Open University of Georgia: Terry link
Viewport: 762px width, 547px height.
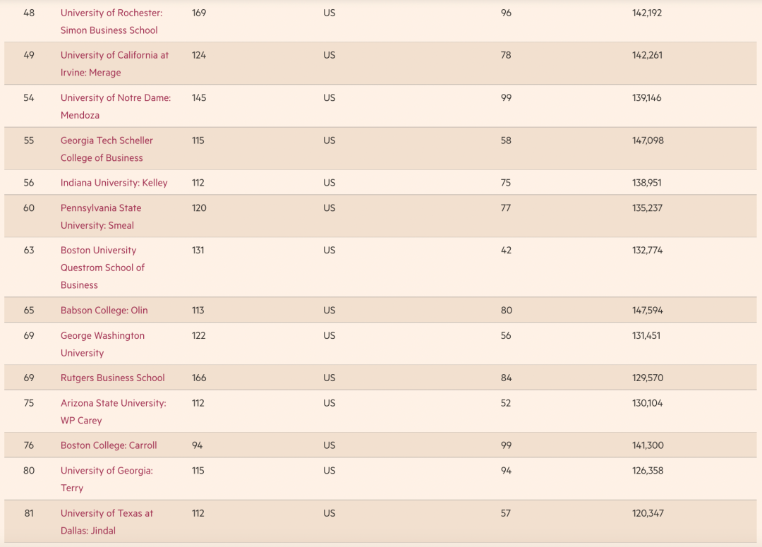107,471
